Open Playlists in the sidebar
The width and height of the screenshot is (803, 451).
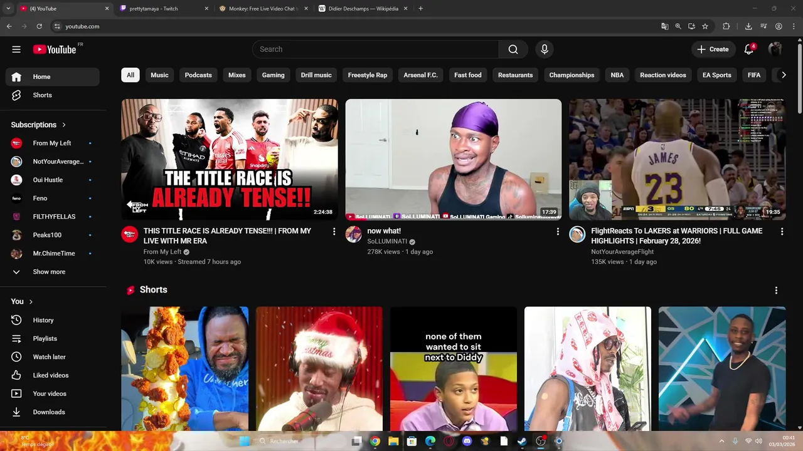(53, 338)
